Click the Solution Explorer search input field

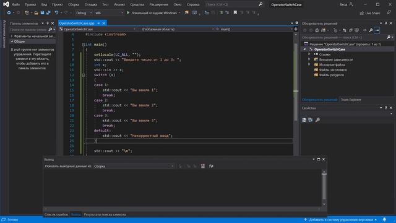pos(343,37)
